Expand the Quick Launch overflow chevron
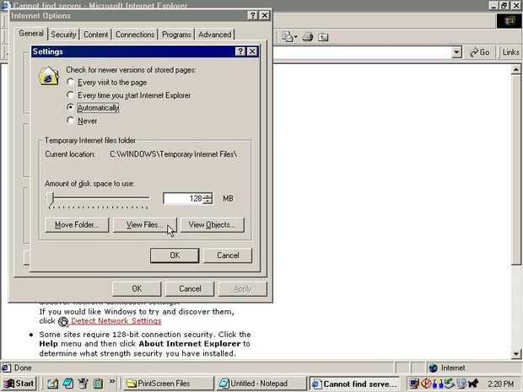Screen dimensions: 523x392 pyautogui.click(x=111, y=381)
